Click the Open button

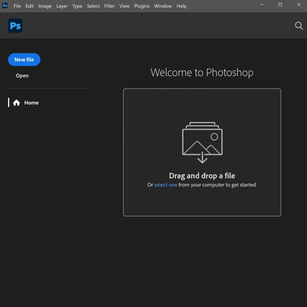pos(22,76)
